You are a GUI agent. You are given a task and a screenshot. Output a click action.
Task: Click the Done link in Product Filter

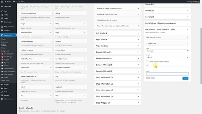click(x=153, y=78)
